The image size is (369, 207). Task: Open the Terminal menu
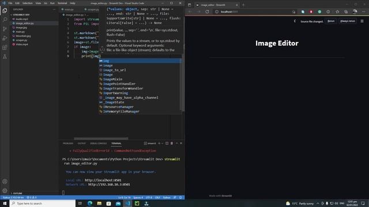click(x=62, y=3)
